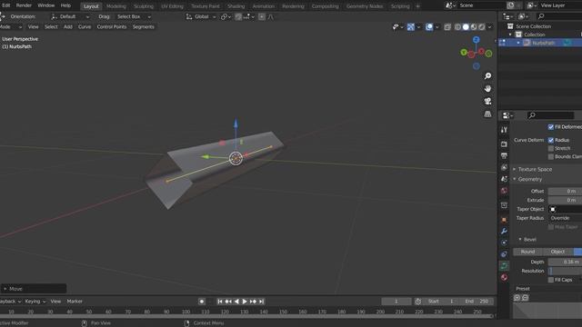Collapse the Collection tree item

pyautogui.click(x=510, y=35)
